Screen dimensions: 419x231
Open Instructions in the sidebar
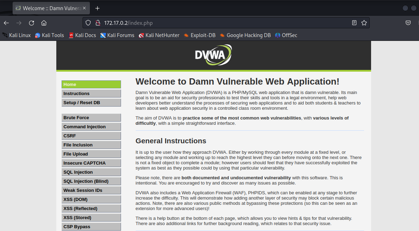tap(91, 93)
